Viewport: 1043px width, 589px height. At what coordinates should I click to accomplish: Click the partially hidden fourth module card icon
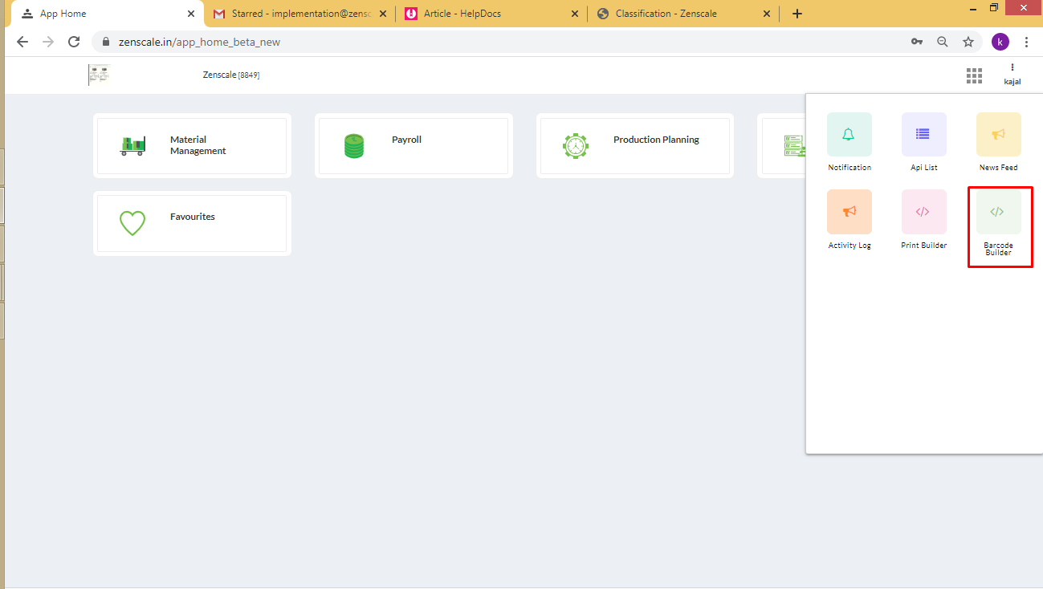click(794, 145)
